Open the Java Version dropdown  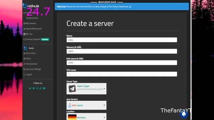pos(86,105)
